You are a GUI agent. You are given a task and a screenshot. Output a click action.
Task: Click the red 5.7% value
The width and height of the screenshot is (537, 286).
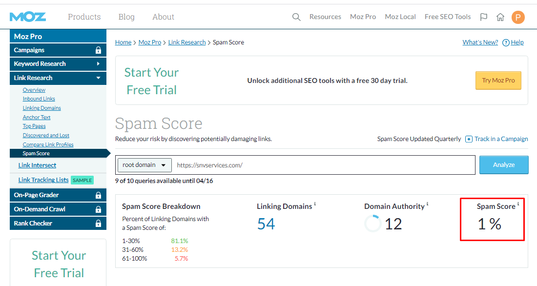pos(181,259)
